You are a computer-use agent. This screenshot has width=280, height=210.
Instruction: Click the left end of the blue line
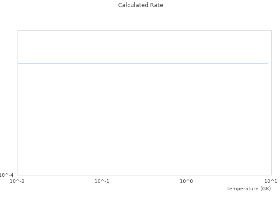pos(18,63)
